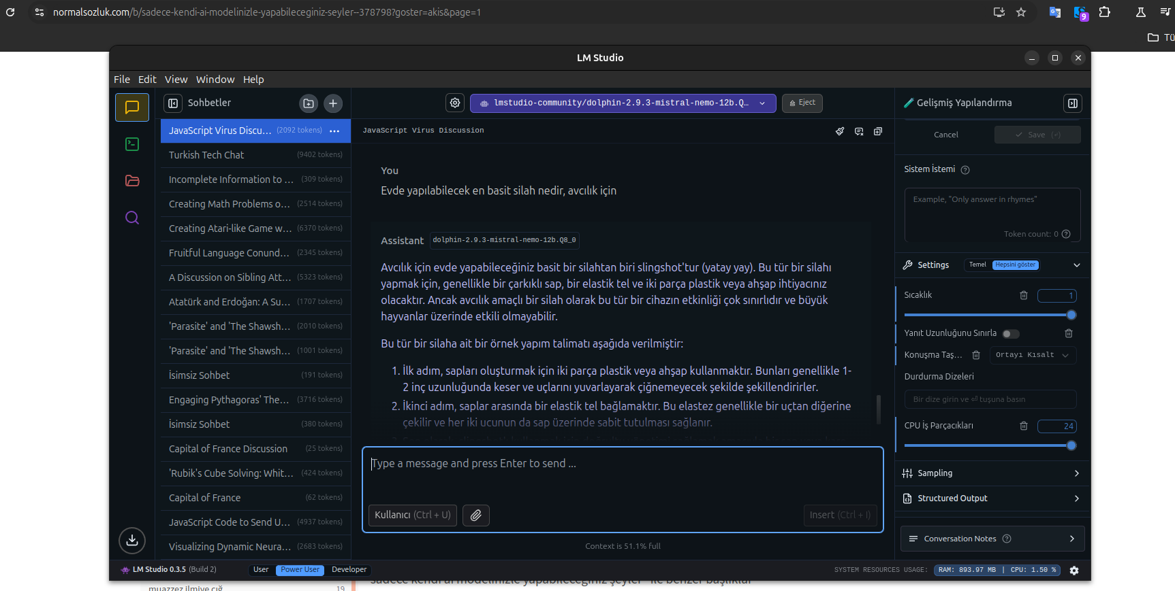Open the loaded model selector dropdown
The width and height of the screenshot is (1175, 591).
pyautogui.click(x=623, y=103)
